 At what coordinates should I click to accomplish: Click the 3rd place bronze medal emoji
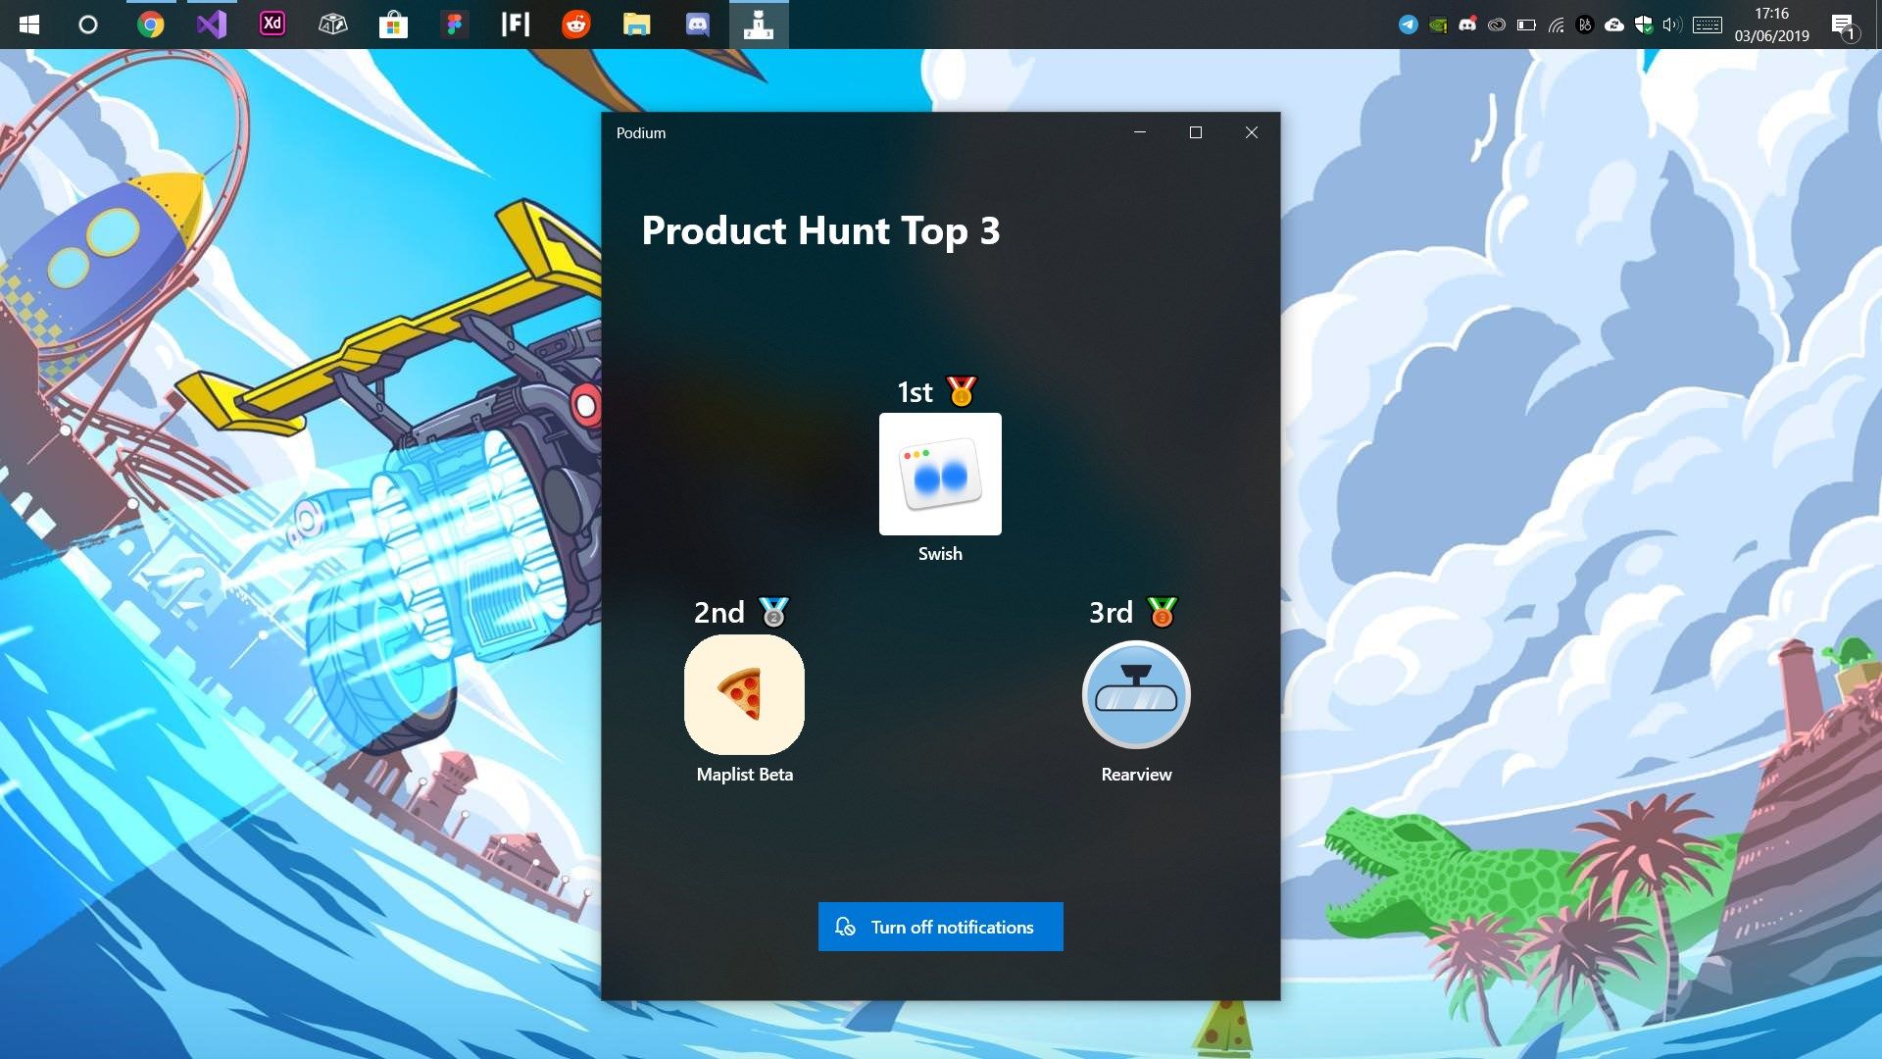pos(1162,613)
